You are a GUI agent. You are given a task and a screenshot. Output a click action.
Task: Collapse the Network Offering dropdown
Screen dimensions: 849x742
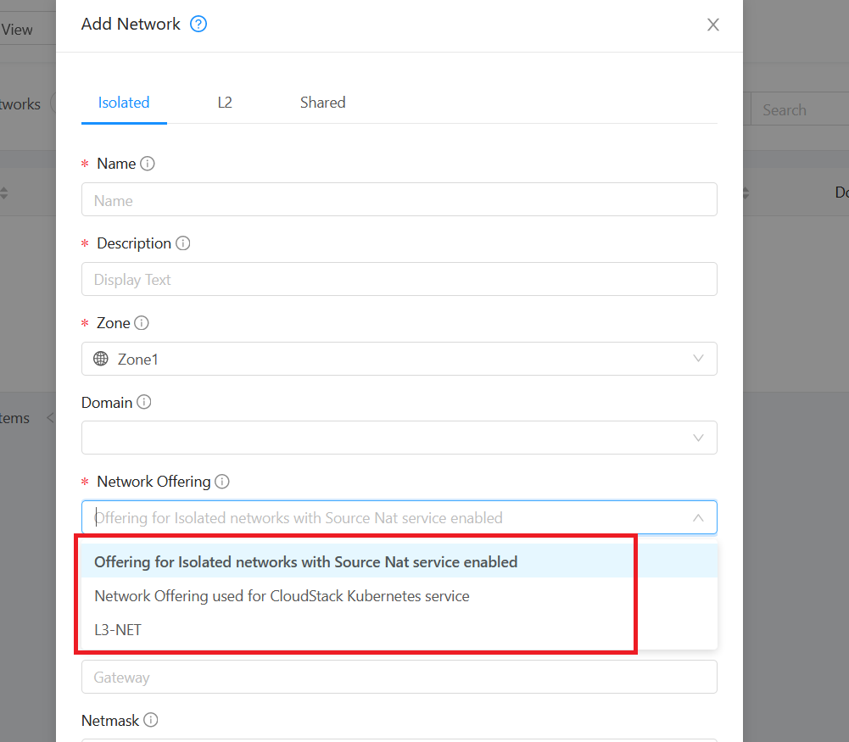698,517
